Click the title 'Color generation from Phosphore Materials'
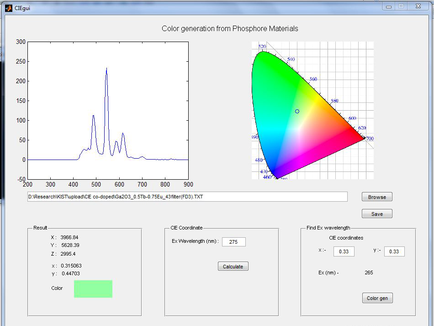 (230, 28)
